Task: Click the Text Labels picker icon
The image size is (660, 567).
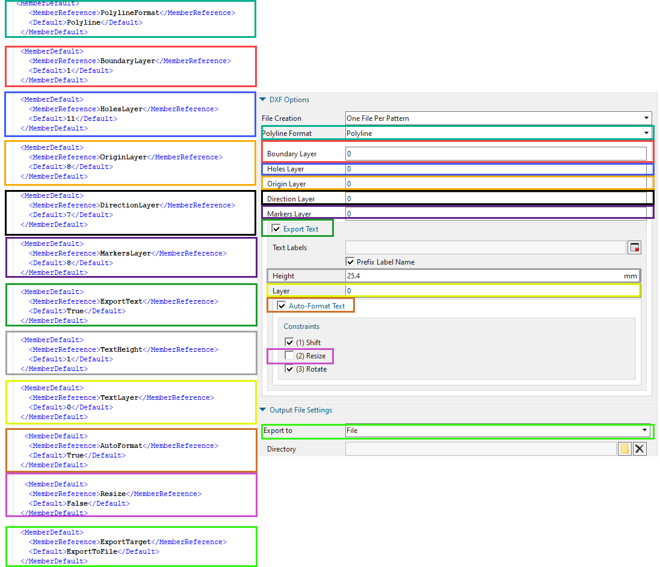Action: pos(634,248)
